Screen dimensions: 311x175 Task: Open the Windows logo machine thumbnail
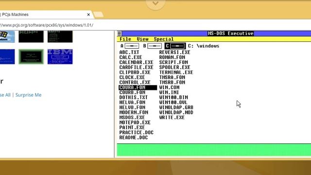7,37
